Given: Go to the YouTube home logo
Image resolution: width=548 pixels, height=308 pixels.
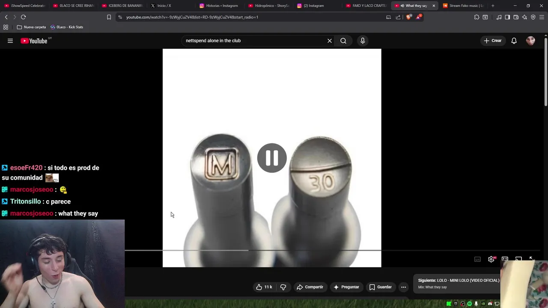Looking at the screenshot, I should [x=34, y=41].
